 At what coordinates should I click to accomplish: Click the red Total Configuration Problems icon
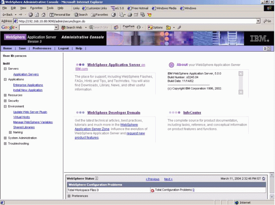point(152,191)
